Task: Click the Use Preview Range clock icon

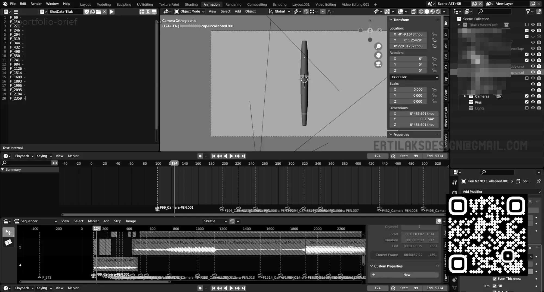Action: click(x=393, y=156)
